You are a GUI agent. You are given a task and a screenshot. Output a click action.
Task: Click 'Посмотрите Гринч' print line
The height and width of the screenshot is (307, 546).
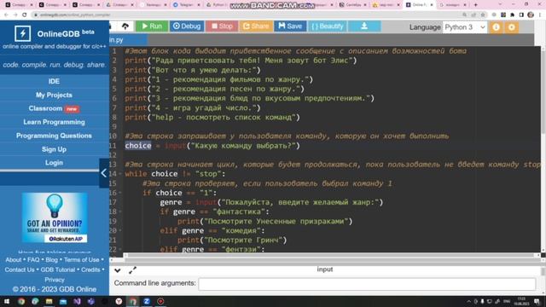point(232,240)
